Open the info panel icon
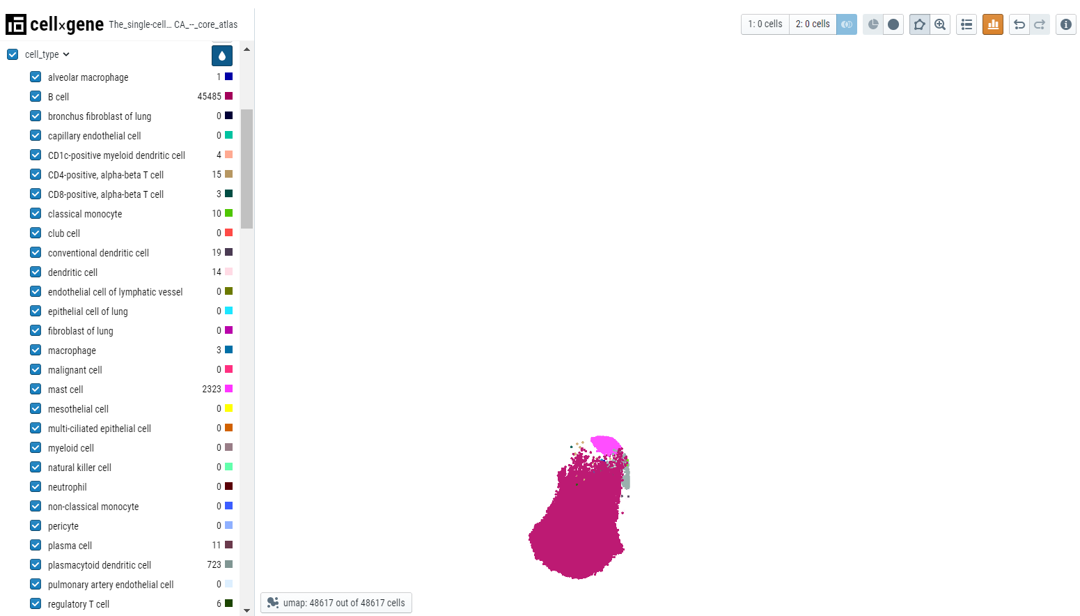Viewport: 1080px width, 616px height. point(1066,24)
